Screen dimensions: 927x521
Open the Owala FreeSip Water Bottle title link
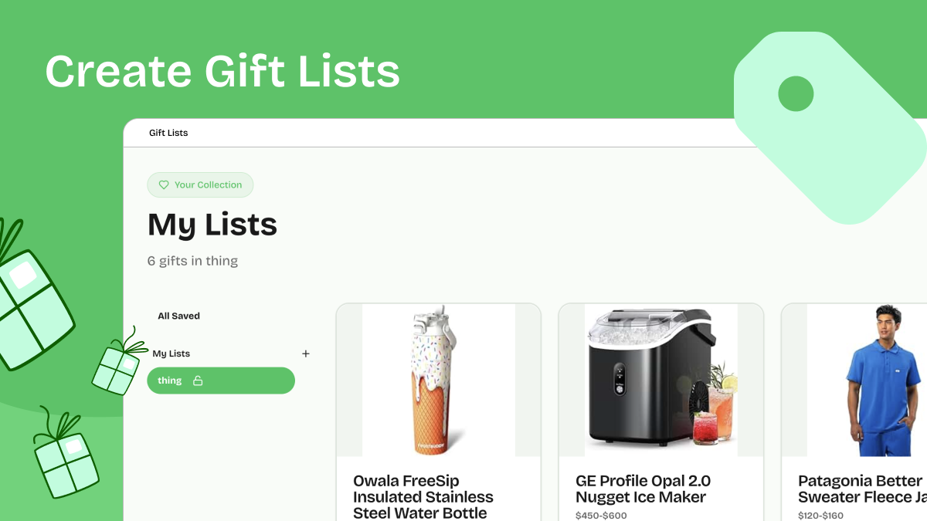point(423,496)
